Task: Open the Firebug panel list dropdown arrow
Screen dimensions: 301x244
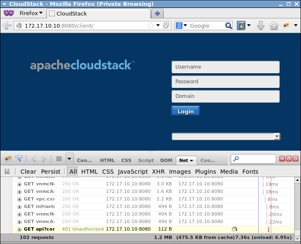Action: (69, 159)
